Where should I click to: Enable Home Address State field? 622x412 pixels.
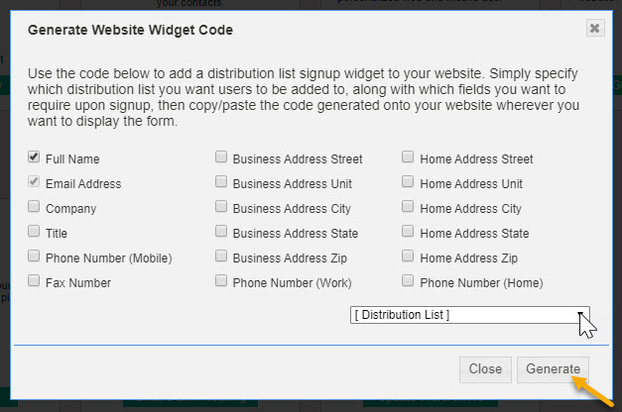tap(408, 231)
